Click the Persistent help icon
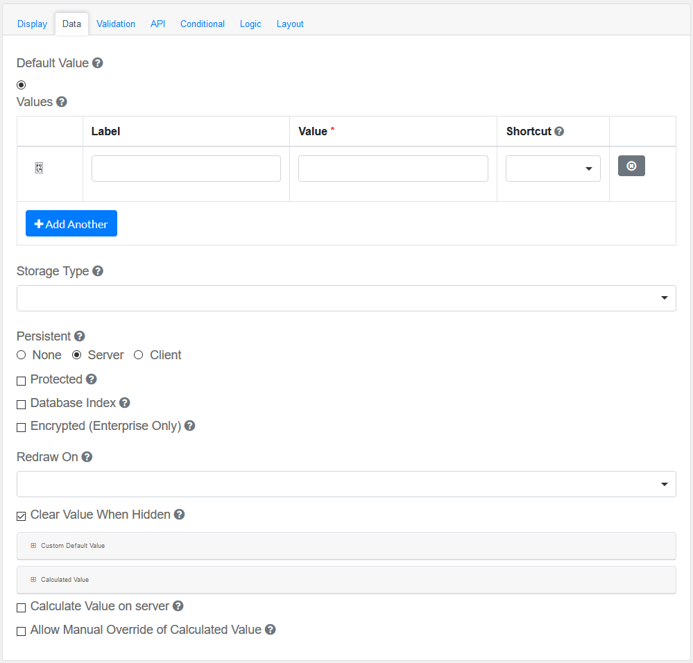The width and height of the screenshot is (693, 663). [80, 336]
